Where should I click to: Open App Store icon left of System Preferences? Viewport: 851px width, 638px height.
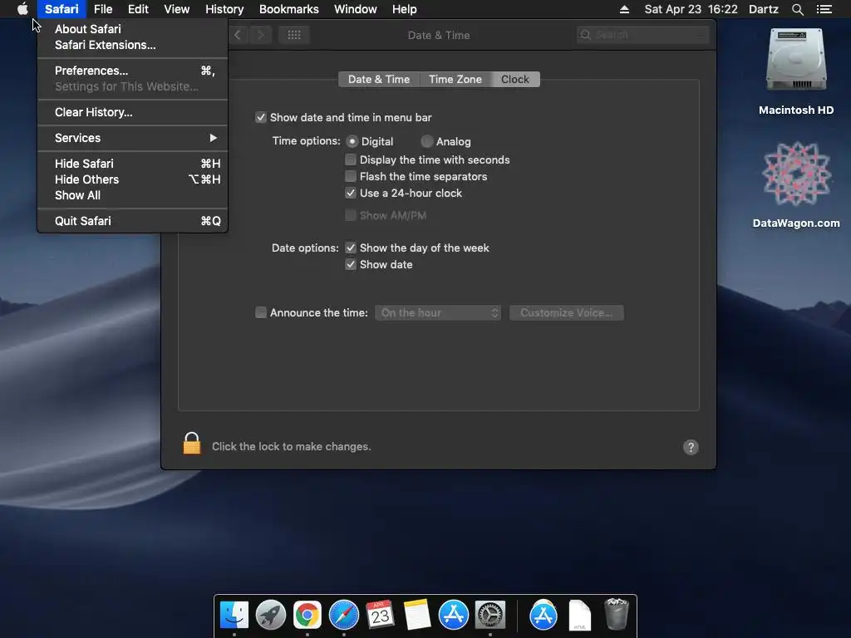(x=453, y=615)
